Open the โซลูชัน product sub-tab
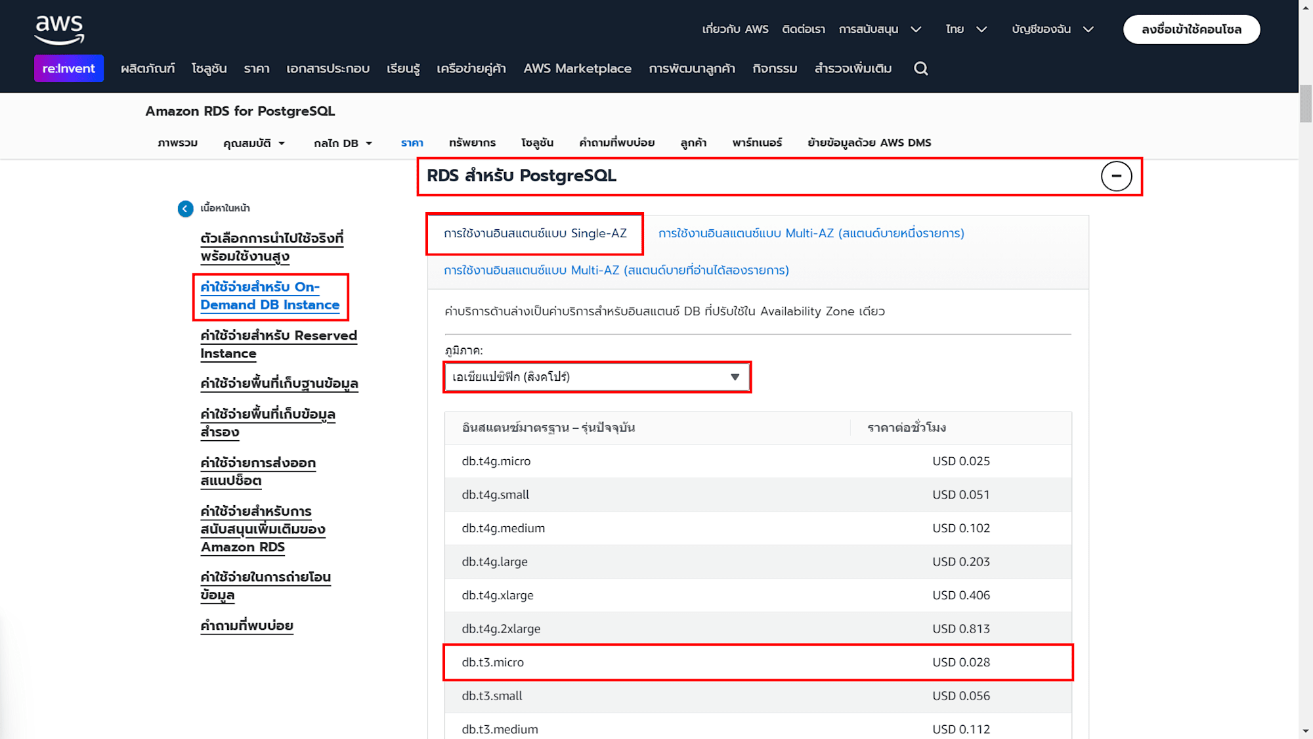Viewport: 1313px width, 739px height. coord(537,143)
